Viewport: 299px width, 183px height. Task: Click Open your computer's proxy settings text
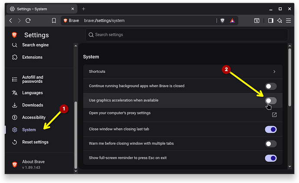point(120,113)
